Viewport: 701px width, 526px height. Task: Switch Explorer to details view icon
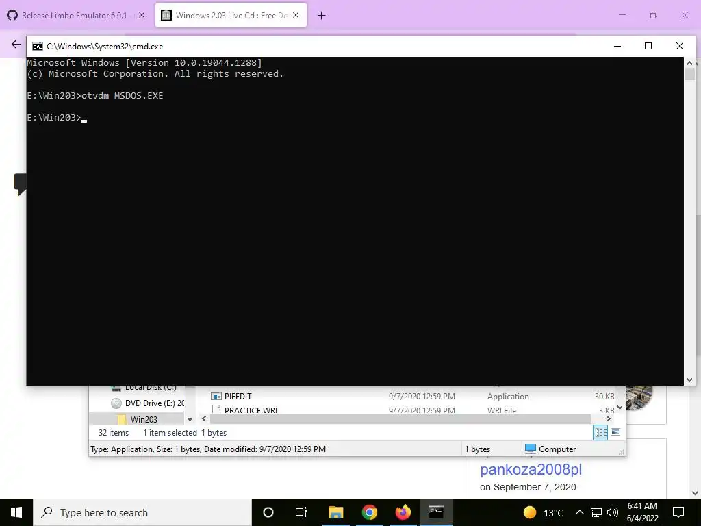(x=600, y=433)
